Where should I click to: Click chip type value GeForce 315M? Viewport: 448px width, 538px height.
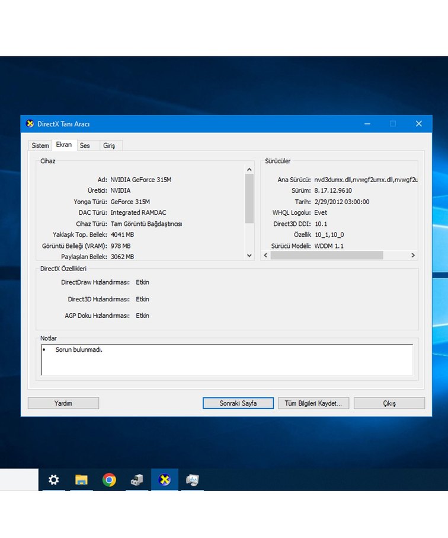coord(130,202)
